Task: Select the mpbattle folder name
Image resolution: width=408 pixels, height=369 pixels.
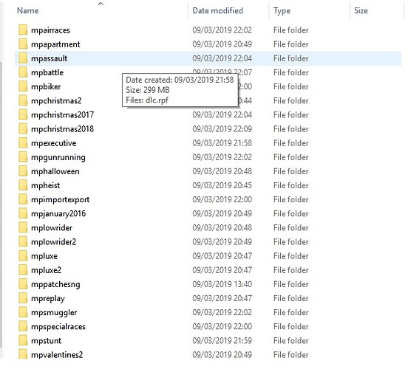Action: click(x=47, y=72)
